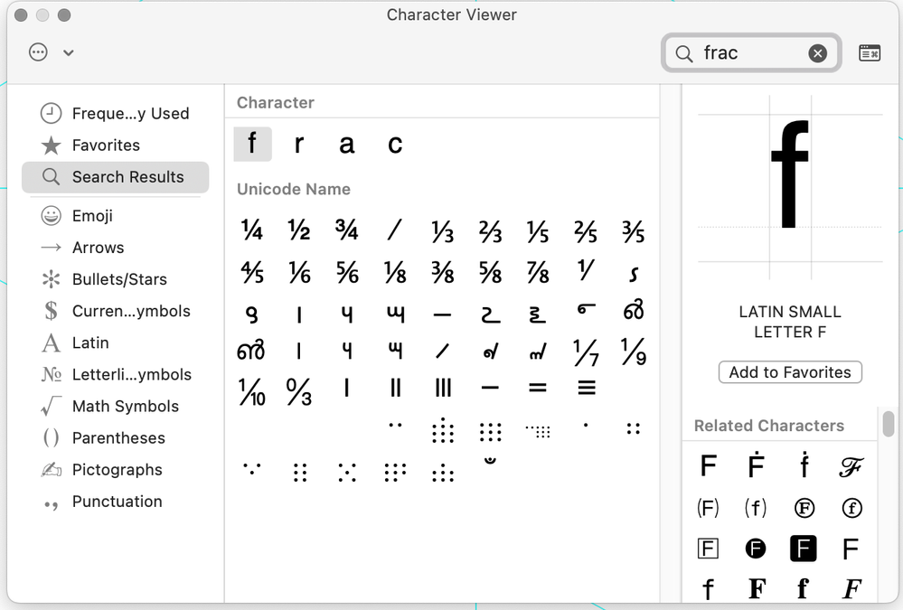Choose the negative squared F character

pos(803,549)
